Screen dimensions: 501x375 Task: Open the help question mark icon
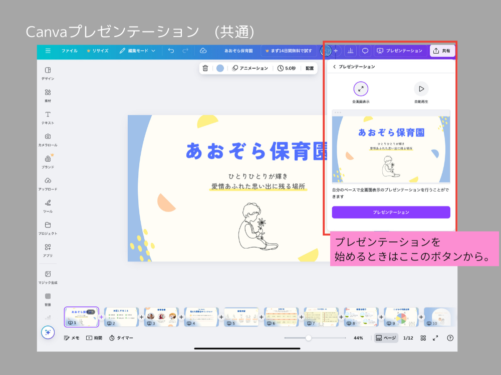click(450, 338)
